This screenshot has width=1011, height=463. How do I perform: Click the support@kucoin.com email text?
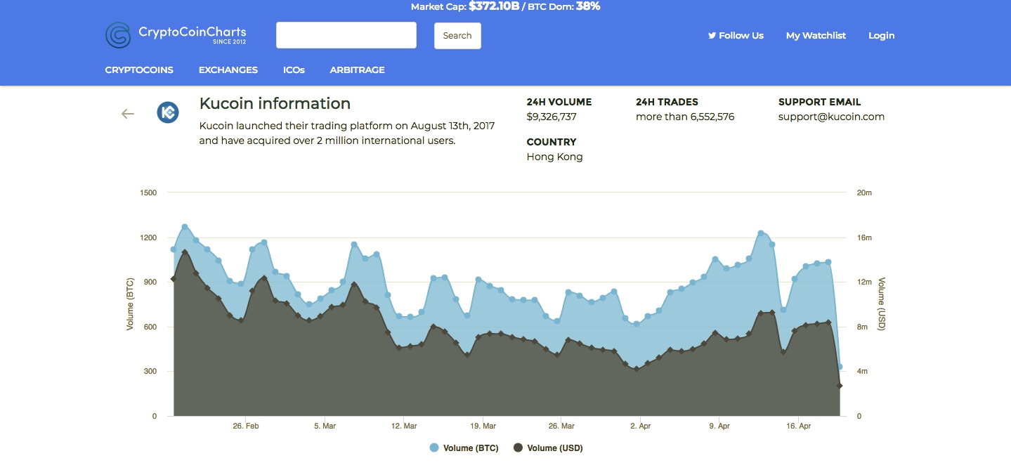[x=831, y=117]
